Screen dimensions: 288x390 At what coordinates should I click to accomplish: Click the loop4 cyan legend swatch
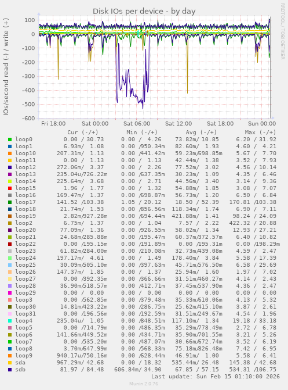tap(10, 321)
